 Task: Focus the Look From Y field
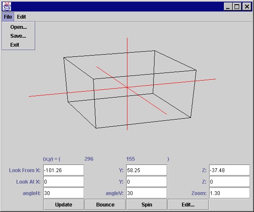146,170
